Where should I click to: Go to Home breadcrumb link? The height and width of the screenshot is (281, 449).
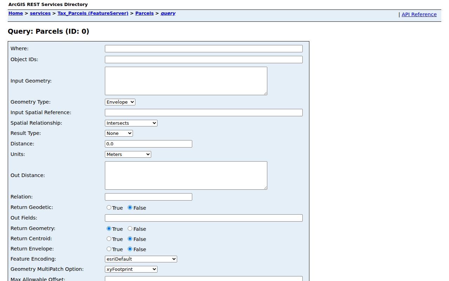click(15, 13)
